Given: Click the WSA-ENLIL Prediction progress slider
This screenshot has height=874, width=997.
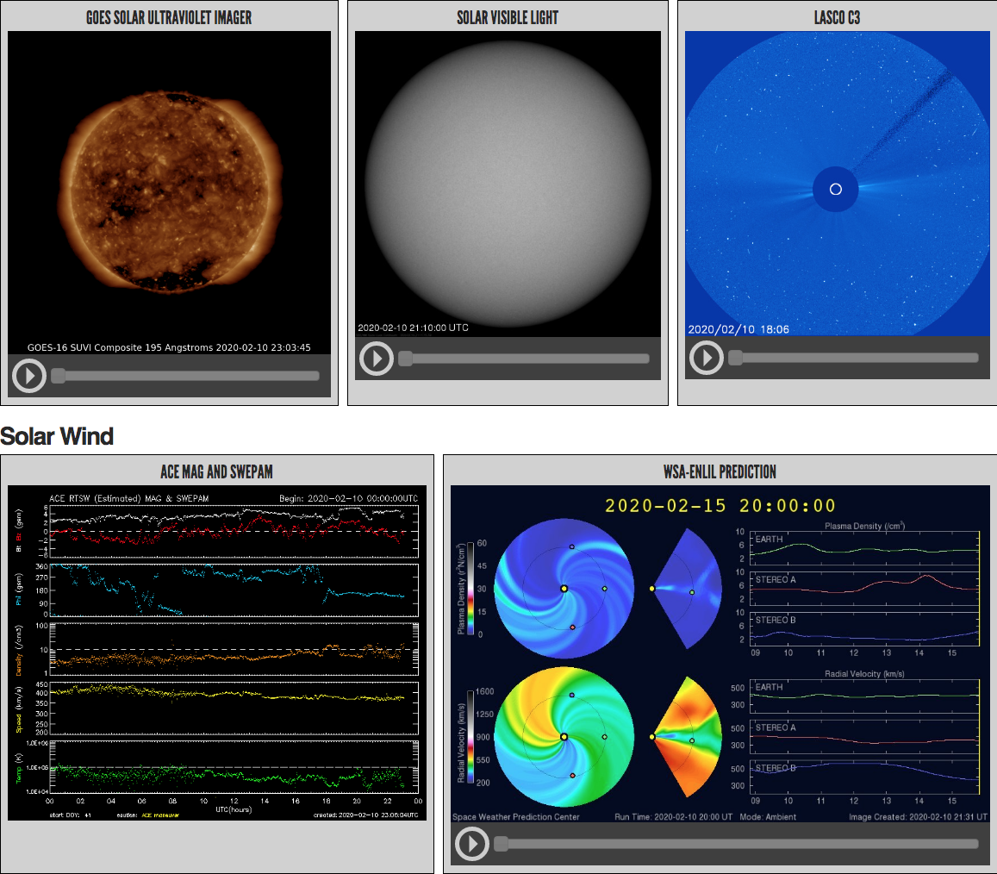Looking at the screenshot, I should tap(736, 844).
